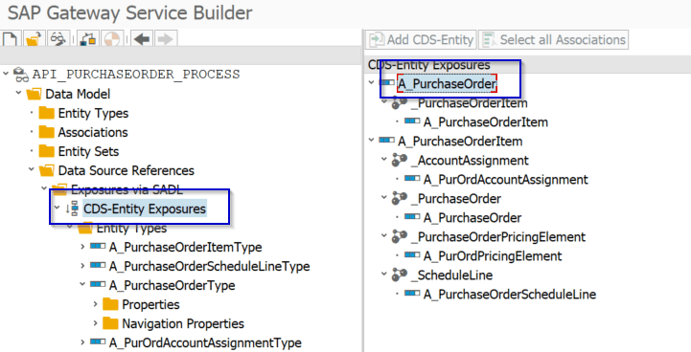This screenshot has width=691, height=352.
Task: Select the API_PURCHASEORDER_PROCESS project name
Action: [x=136, y=75]
